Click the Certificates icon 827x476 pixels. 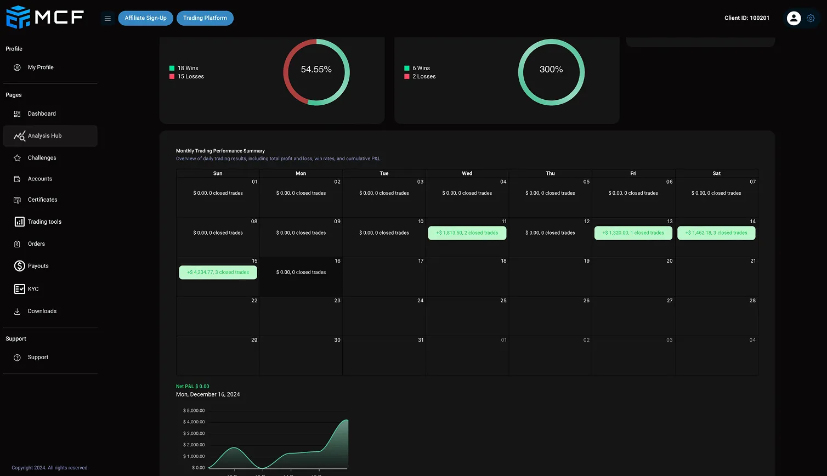(17, 200)
